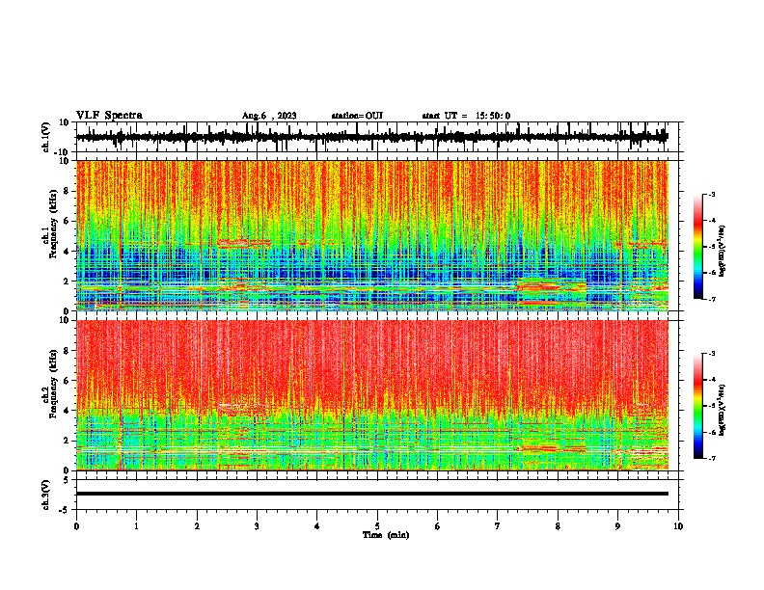Click time axis tick label "1"
The width and height of the screenshot is (764, 590).
136,526
